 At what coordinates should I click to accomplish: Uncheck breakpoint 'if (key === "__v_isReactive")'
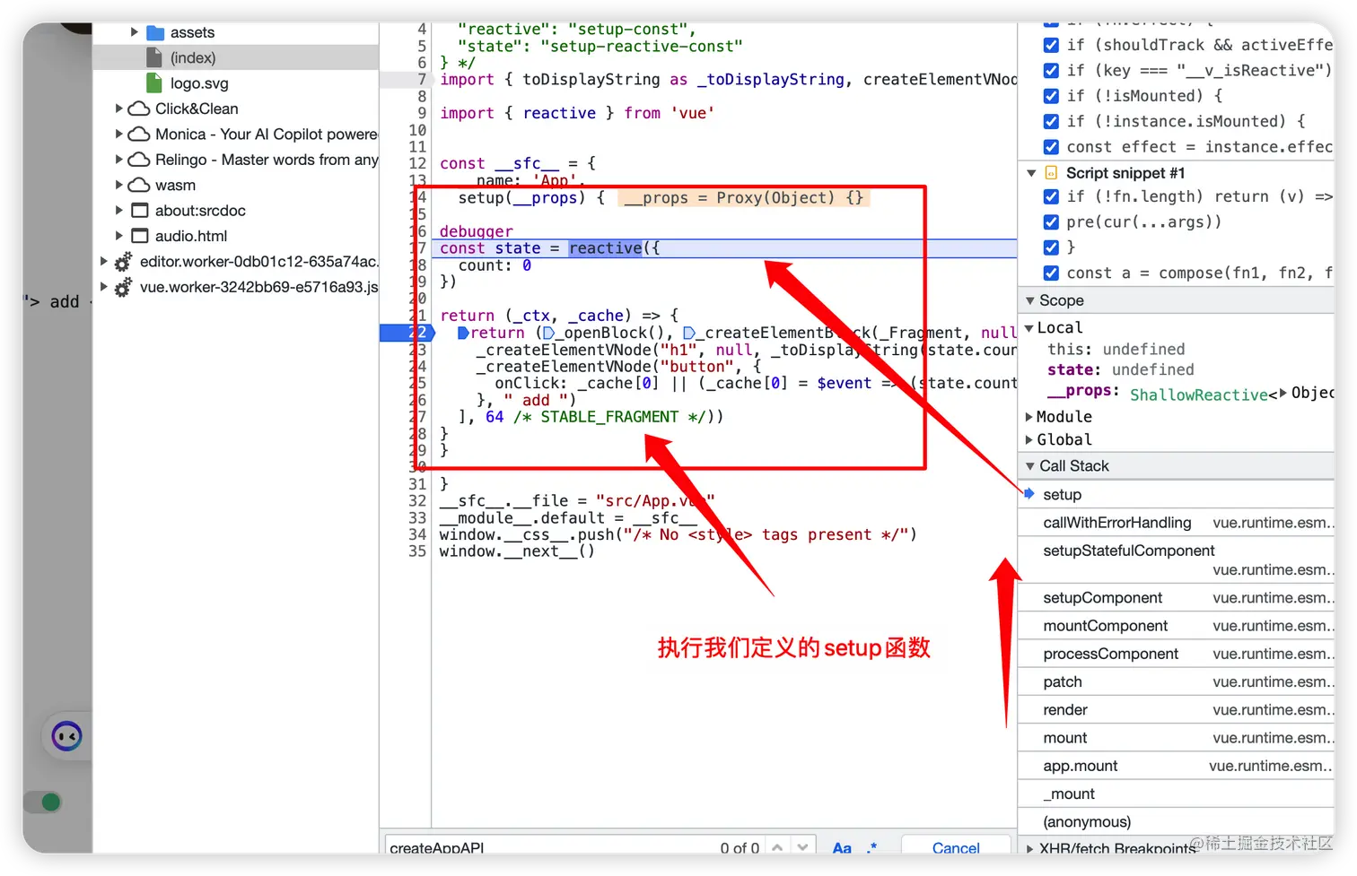[1051, 70]
